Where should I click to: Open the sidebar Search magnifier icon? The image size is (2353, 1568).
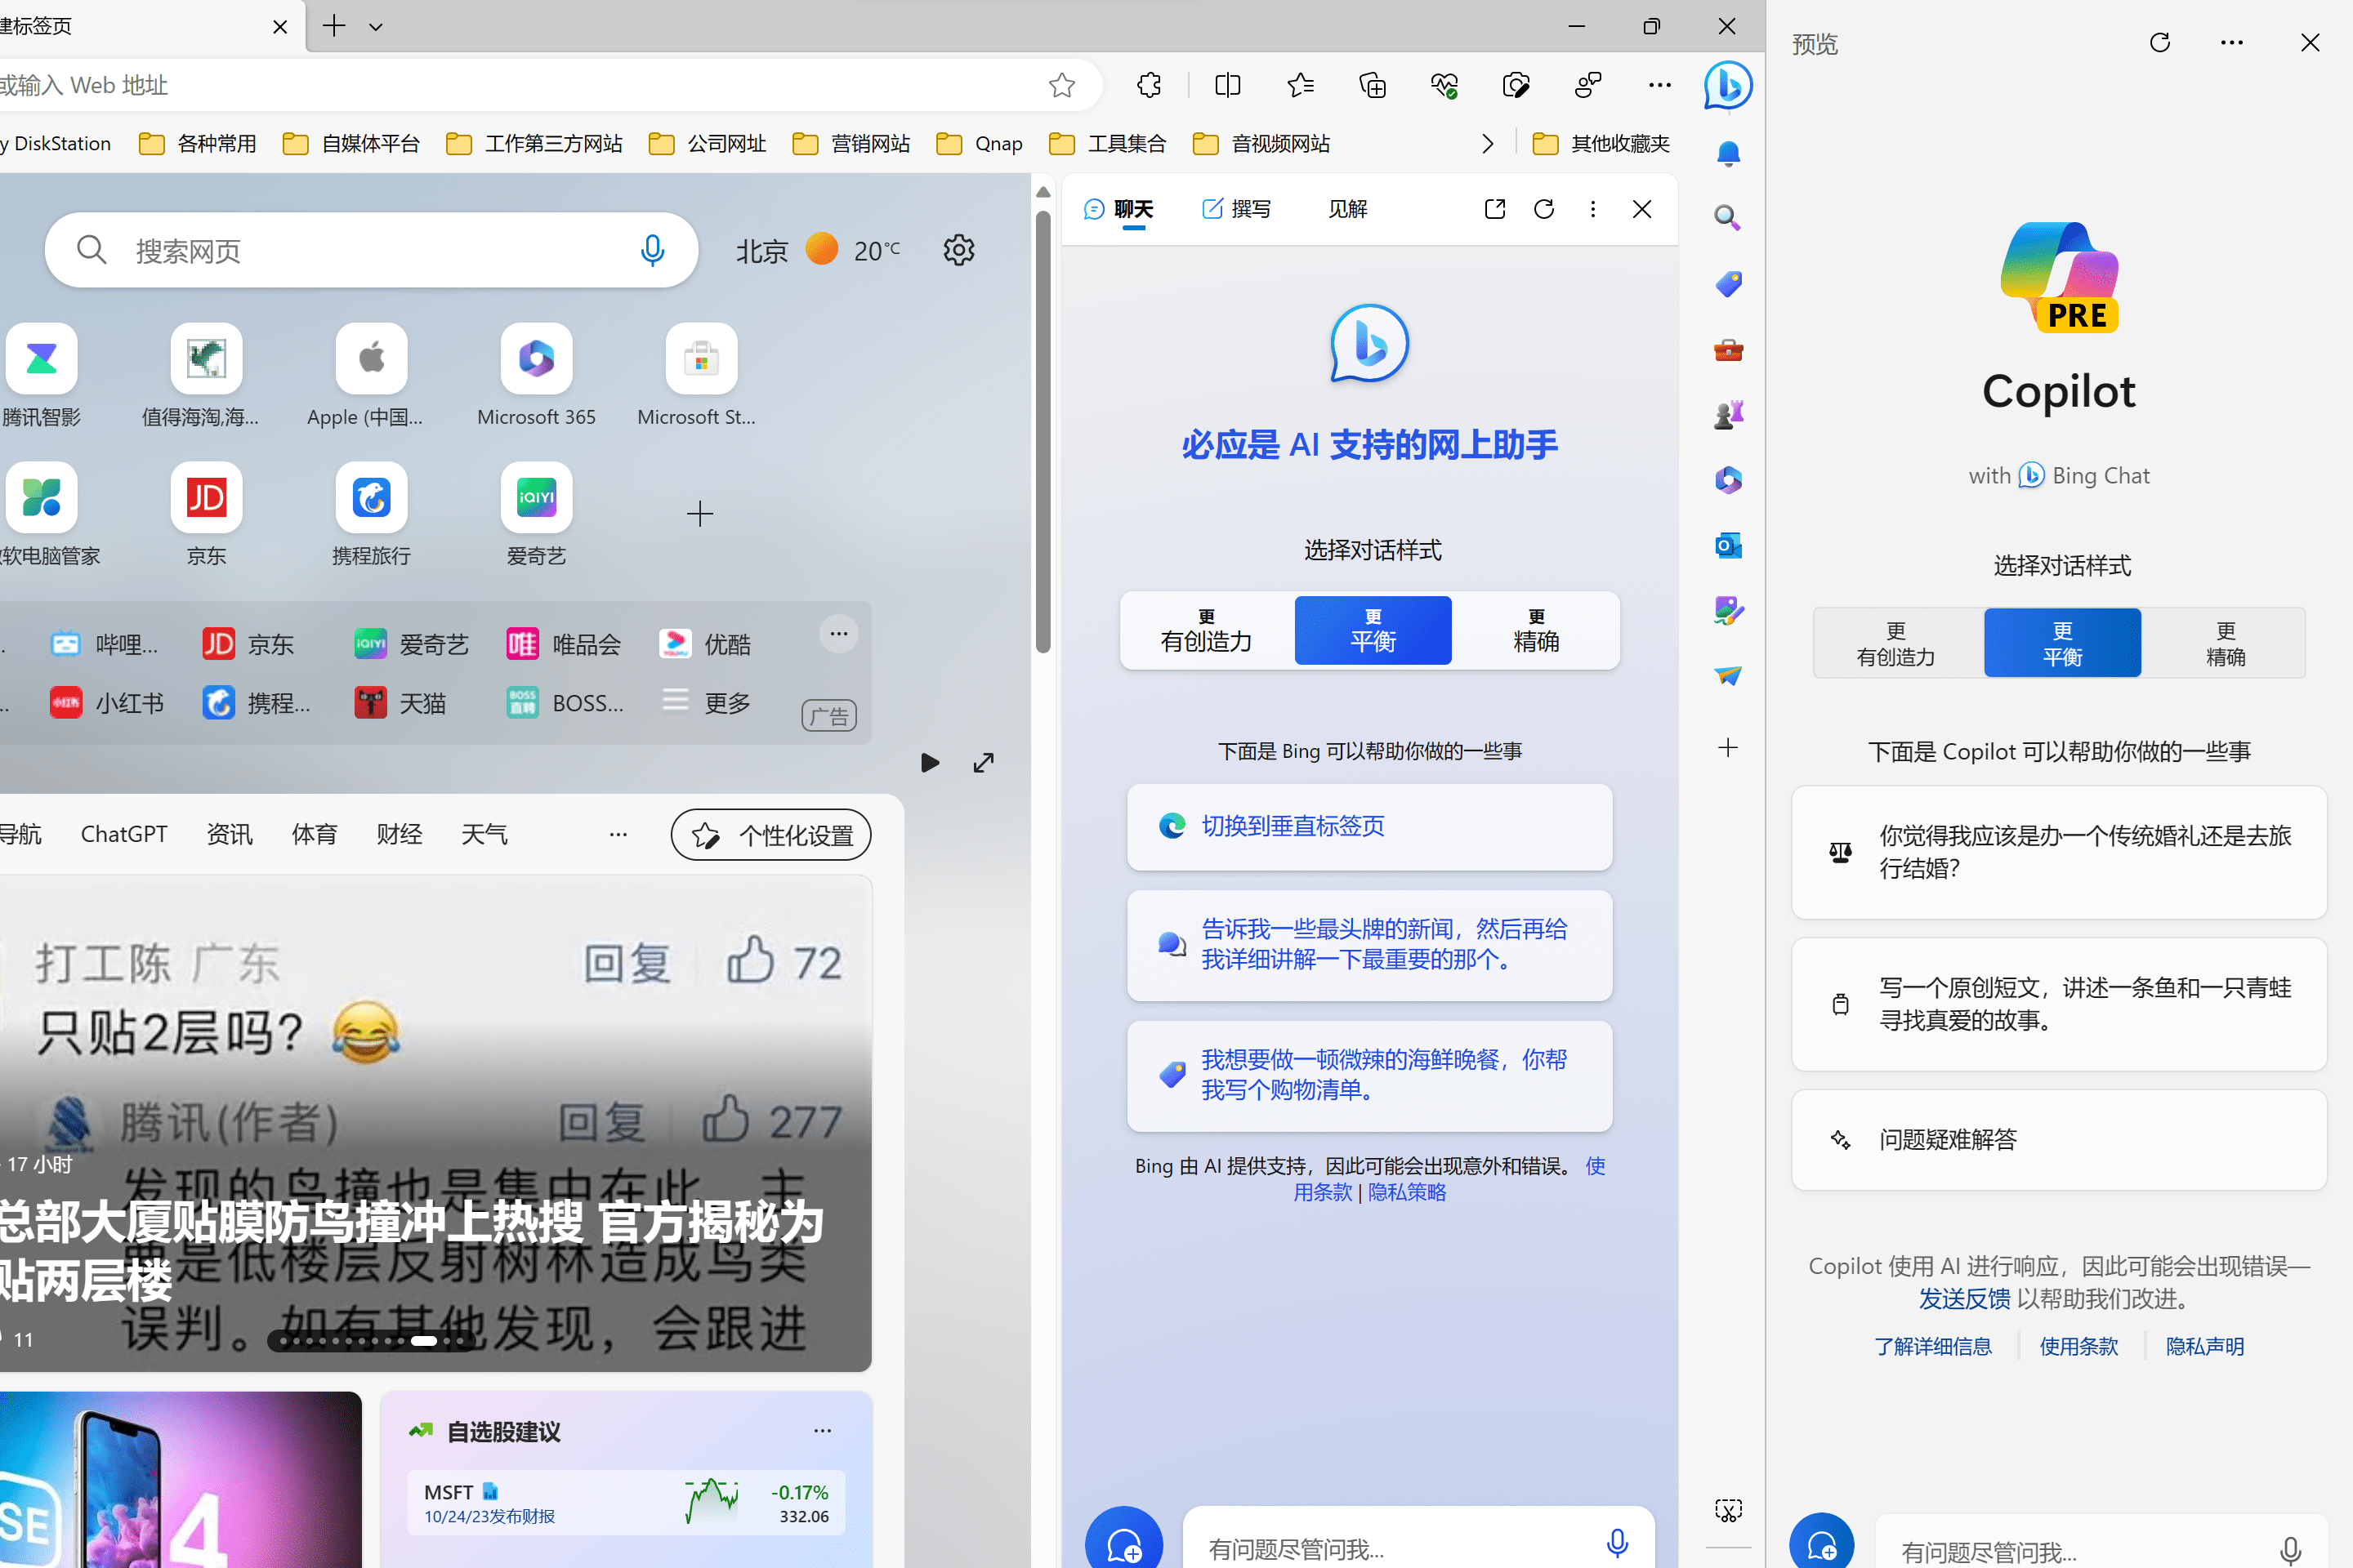(x=1728, y=218)
